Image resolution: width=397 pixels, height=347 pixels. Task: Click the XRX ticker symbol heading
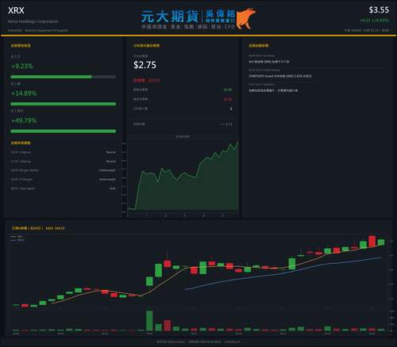click(16, 10)
